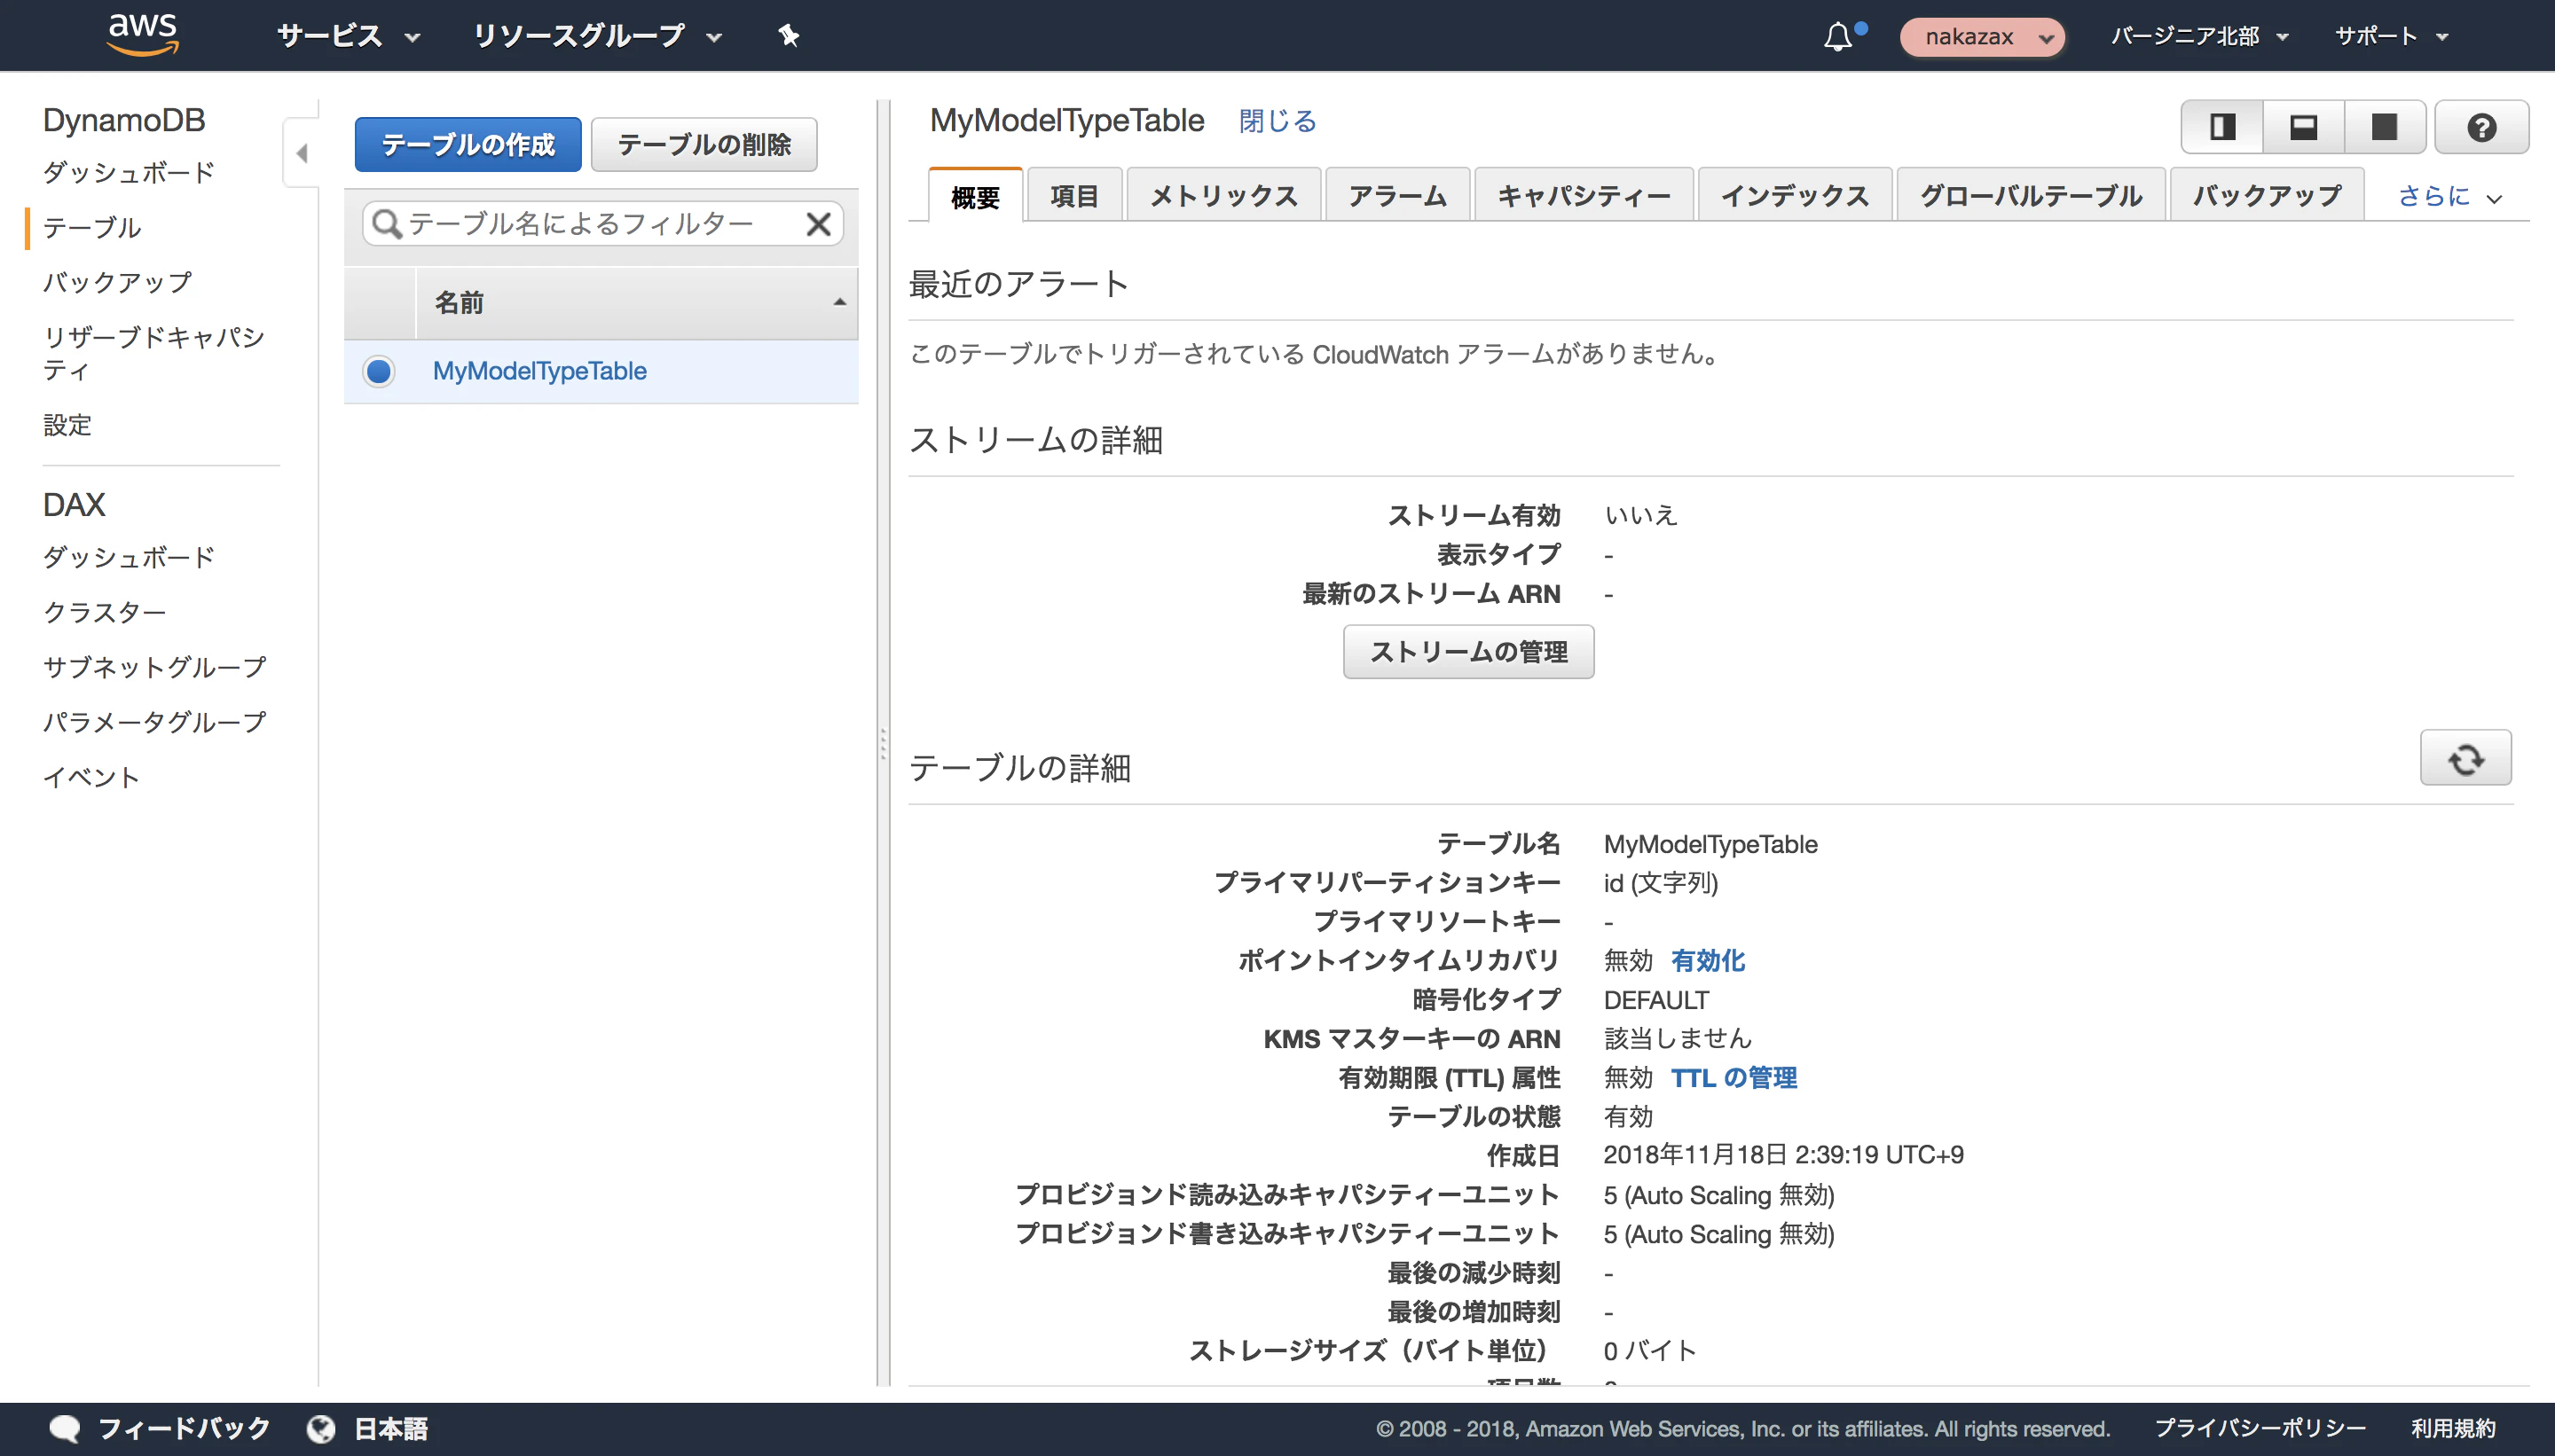Click the フィードバック footer link
Image resolution: width=2555 pixels, height=1456 pixels.
point(184,1428)
